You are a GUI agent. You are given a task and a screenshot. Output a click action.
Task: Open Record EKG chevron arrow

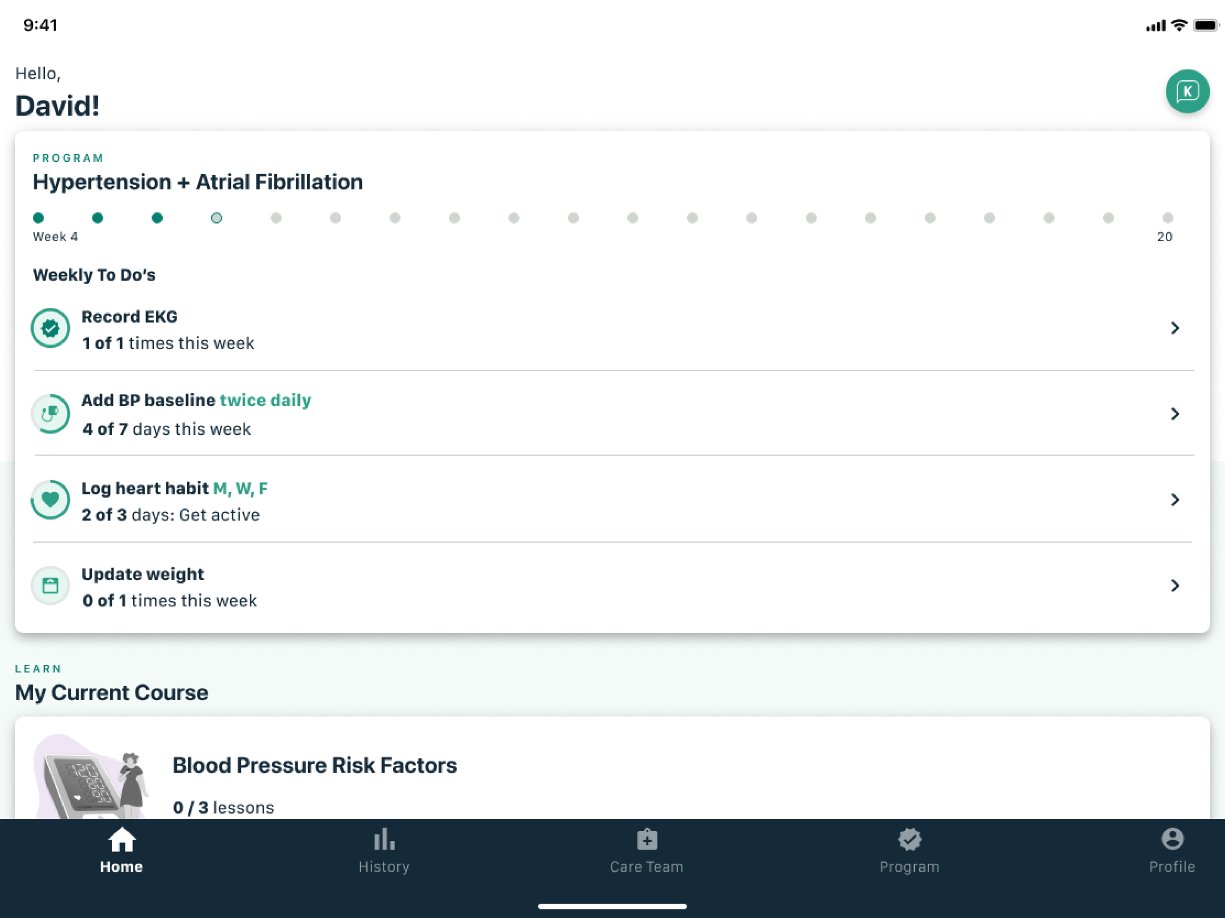pos(1175,328)
